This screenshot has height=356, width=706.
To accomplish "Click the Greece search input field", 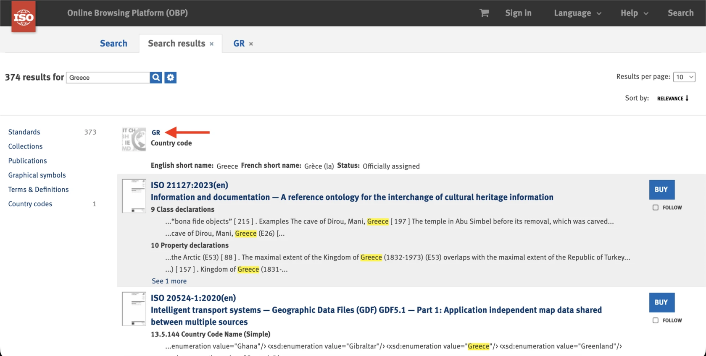I will tap(108, 78).
